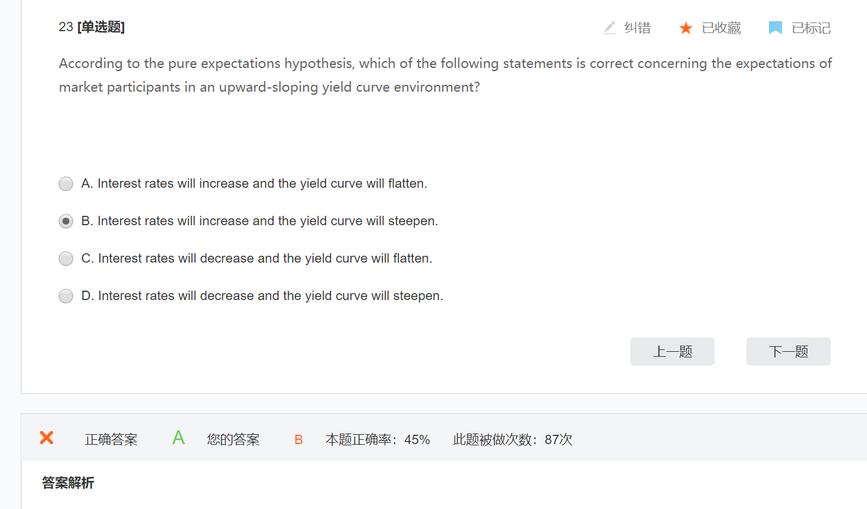867x509 pixels.
Task: Click the orange letter B under 您的答案
Action: 299,440
